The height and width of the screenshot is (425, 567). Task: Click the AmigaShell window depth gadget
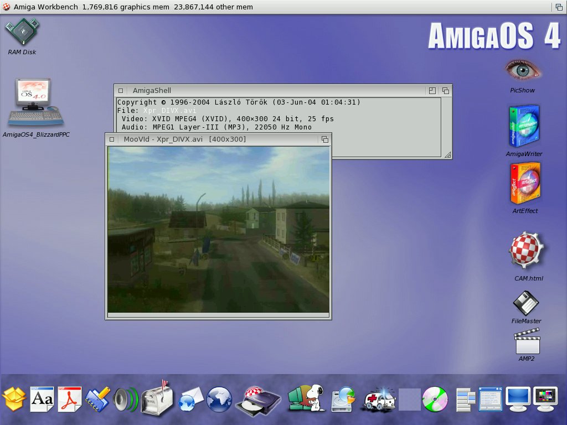446,91
